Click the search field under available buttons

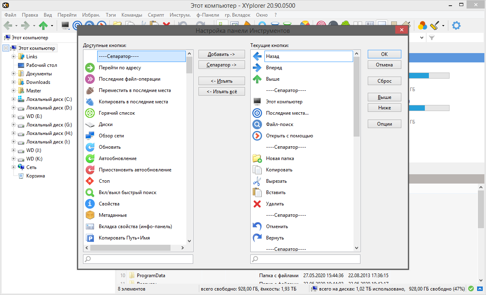pos(138,259)
